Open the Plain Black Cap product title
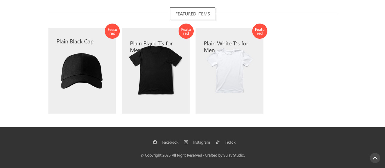The width and height of the screenshot is (385, 168). 75,41
